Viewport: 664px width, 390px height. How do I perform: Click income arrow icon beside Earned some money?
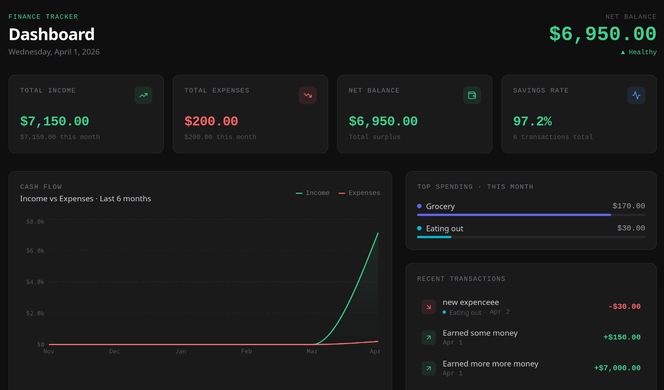[429, 338]
